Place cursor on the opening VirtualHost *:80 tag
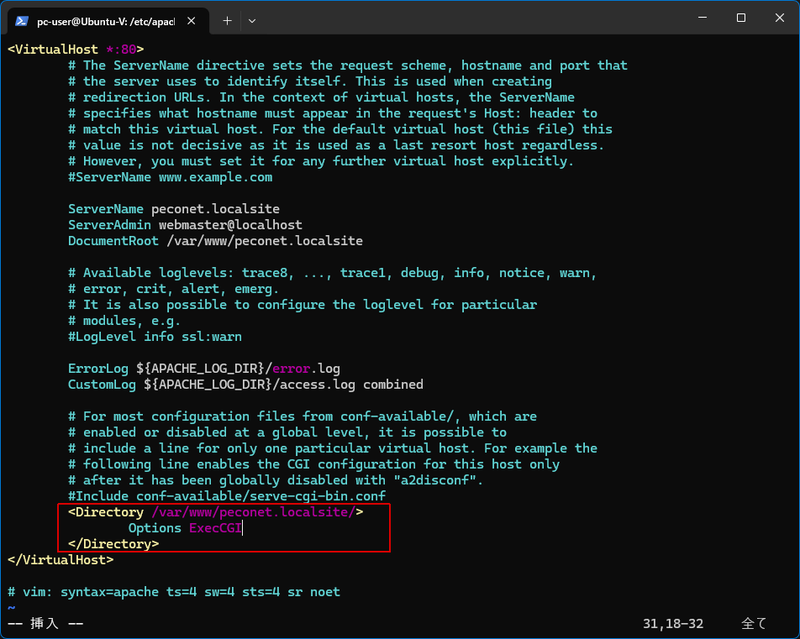 tap(76, 50)
